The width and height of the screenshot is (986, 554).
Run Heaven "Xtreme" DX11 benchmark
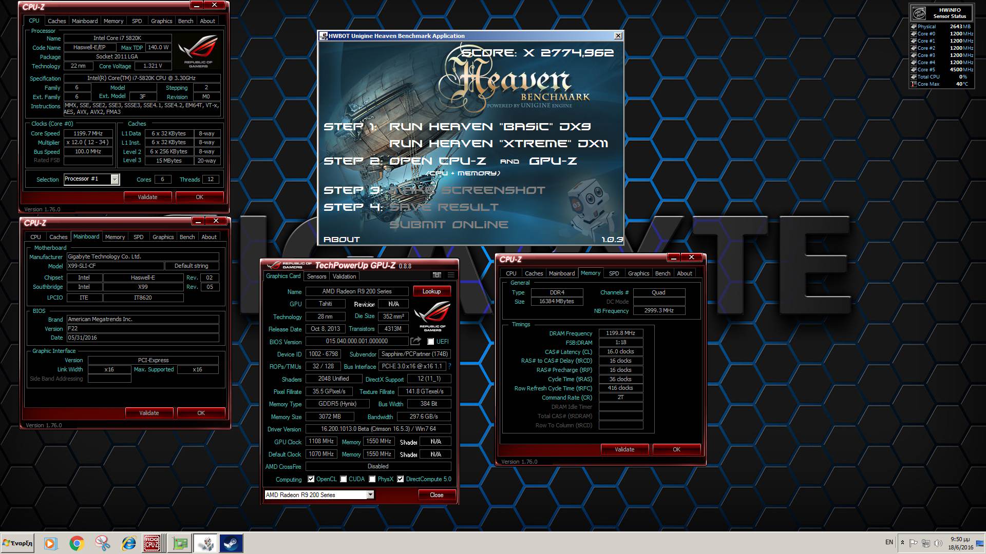tap(499, 144)
